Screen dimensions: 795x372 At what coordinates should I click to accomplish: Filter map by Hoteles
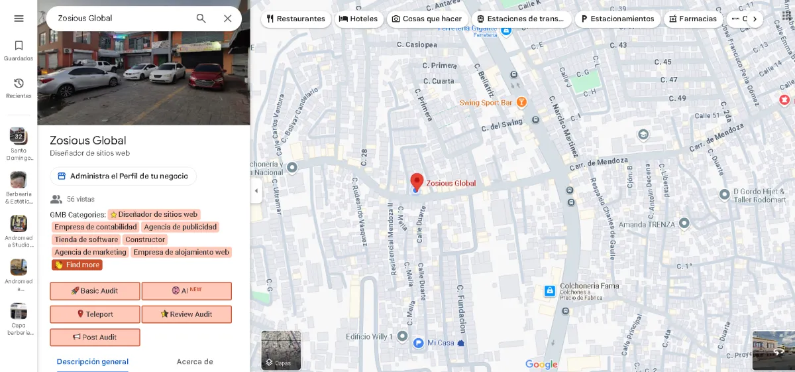[358, 19]
